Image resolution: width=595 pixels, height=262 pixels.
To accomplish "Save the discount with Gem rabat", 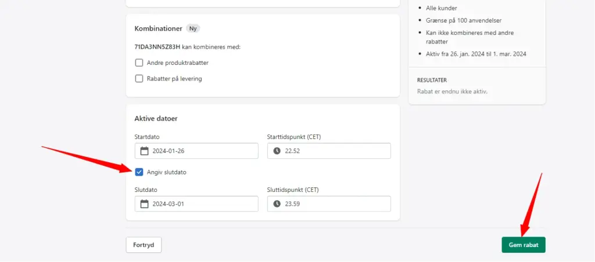I will [524, 245].
